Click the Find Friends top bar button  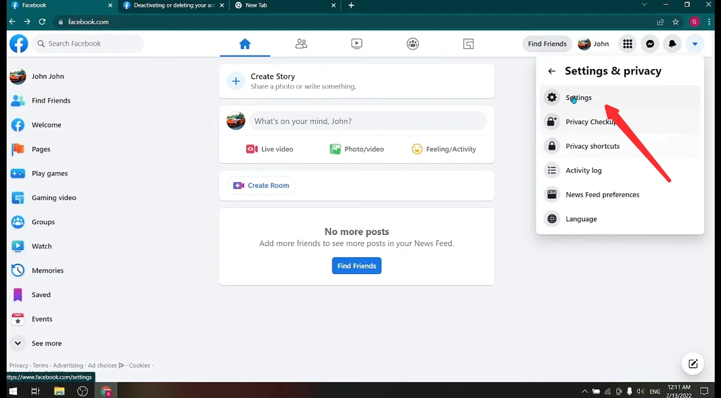pos(547,44)
